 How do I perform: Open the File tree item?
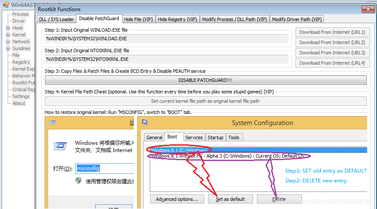coord(16,55)
